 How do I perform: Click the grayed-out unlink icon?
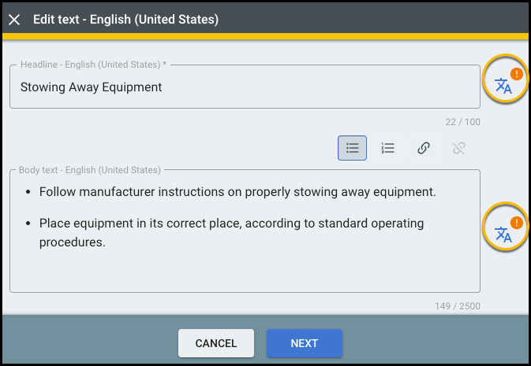458,147
